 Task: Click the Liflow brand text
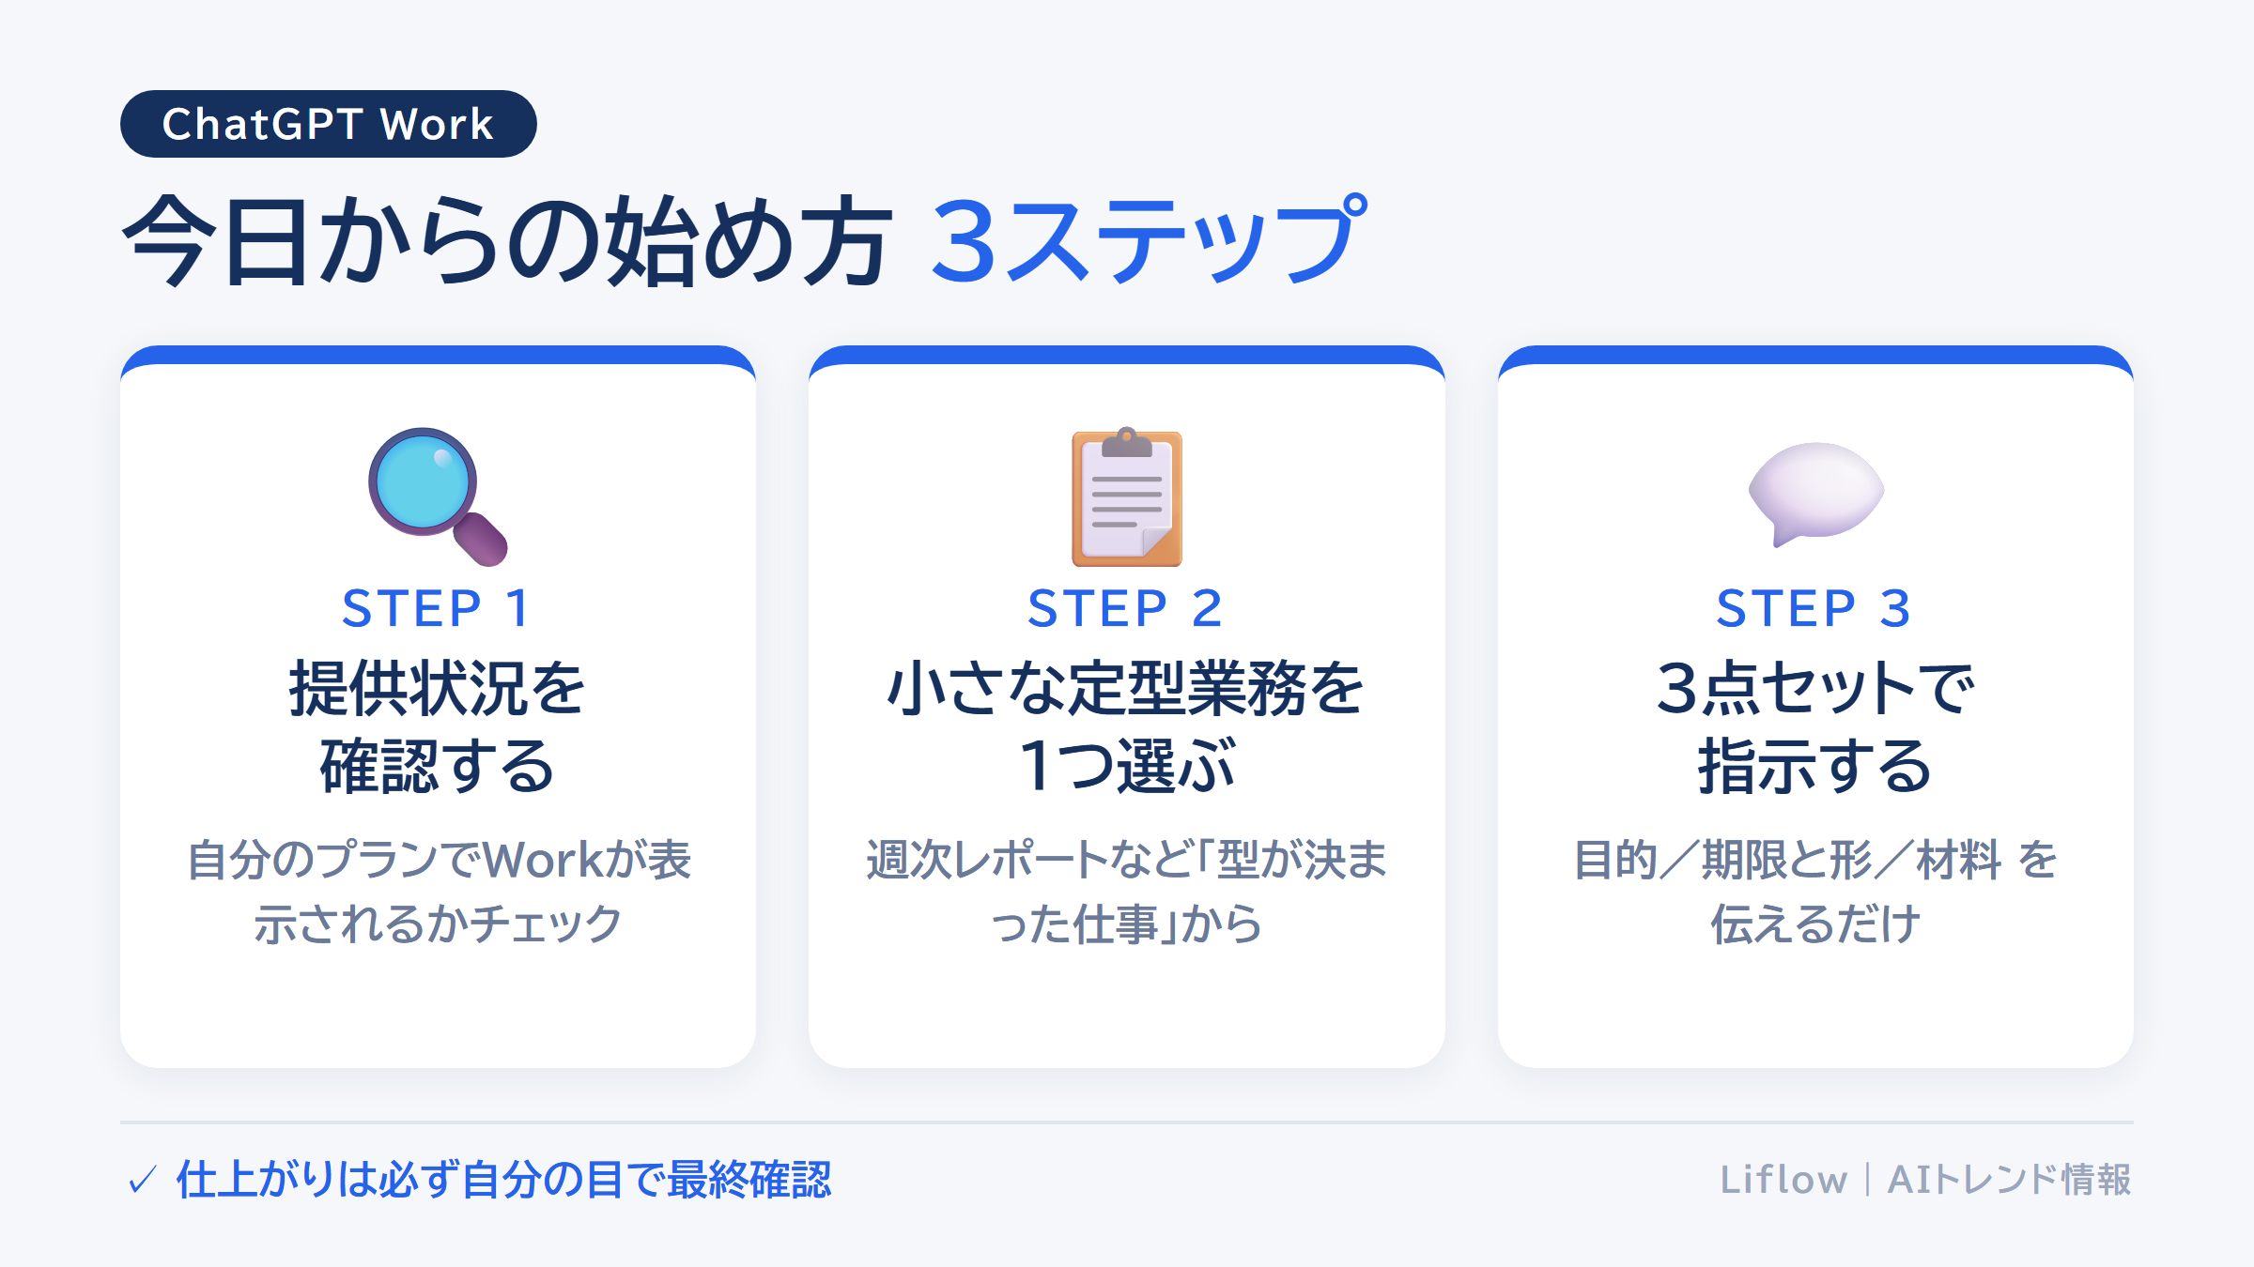coord(1783,1180)
